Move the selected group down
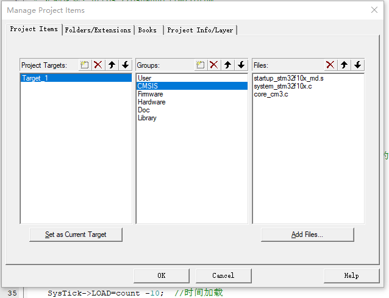The height and width of the screenshot is (298, 389). pyautogui.click(x=241, y=65)
